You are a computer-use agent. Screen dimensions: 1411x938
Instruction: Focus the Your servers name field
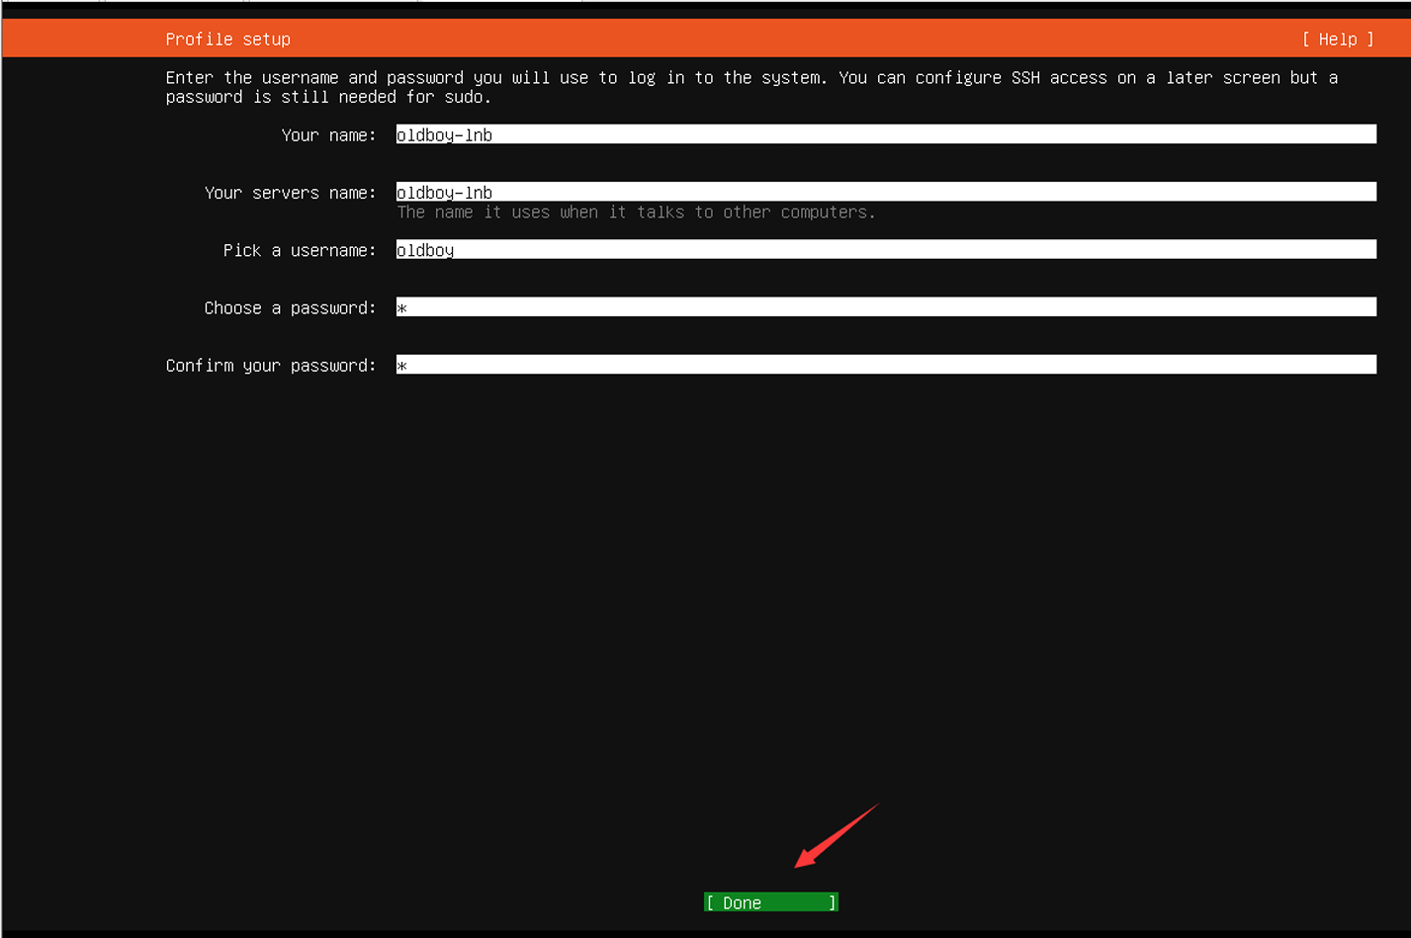[x=886, y=192]
